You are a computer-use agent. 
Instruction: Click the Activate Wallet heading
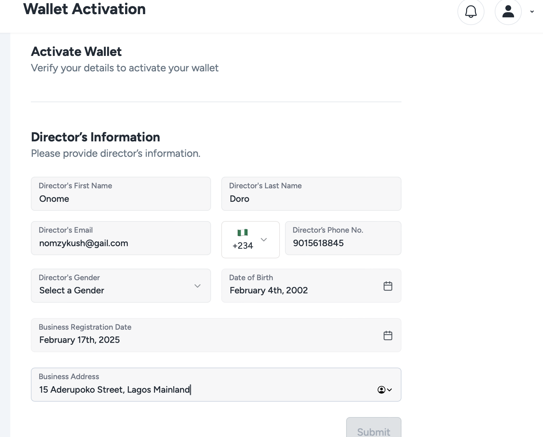click(x=76, y=52)
